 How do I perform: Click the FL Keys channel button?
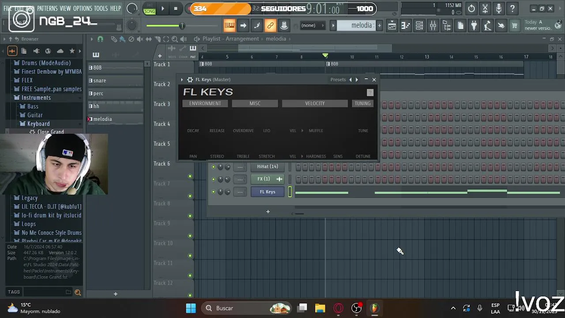coord(267,192)
